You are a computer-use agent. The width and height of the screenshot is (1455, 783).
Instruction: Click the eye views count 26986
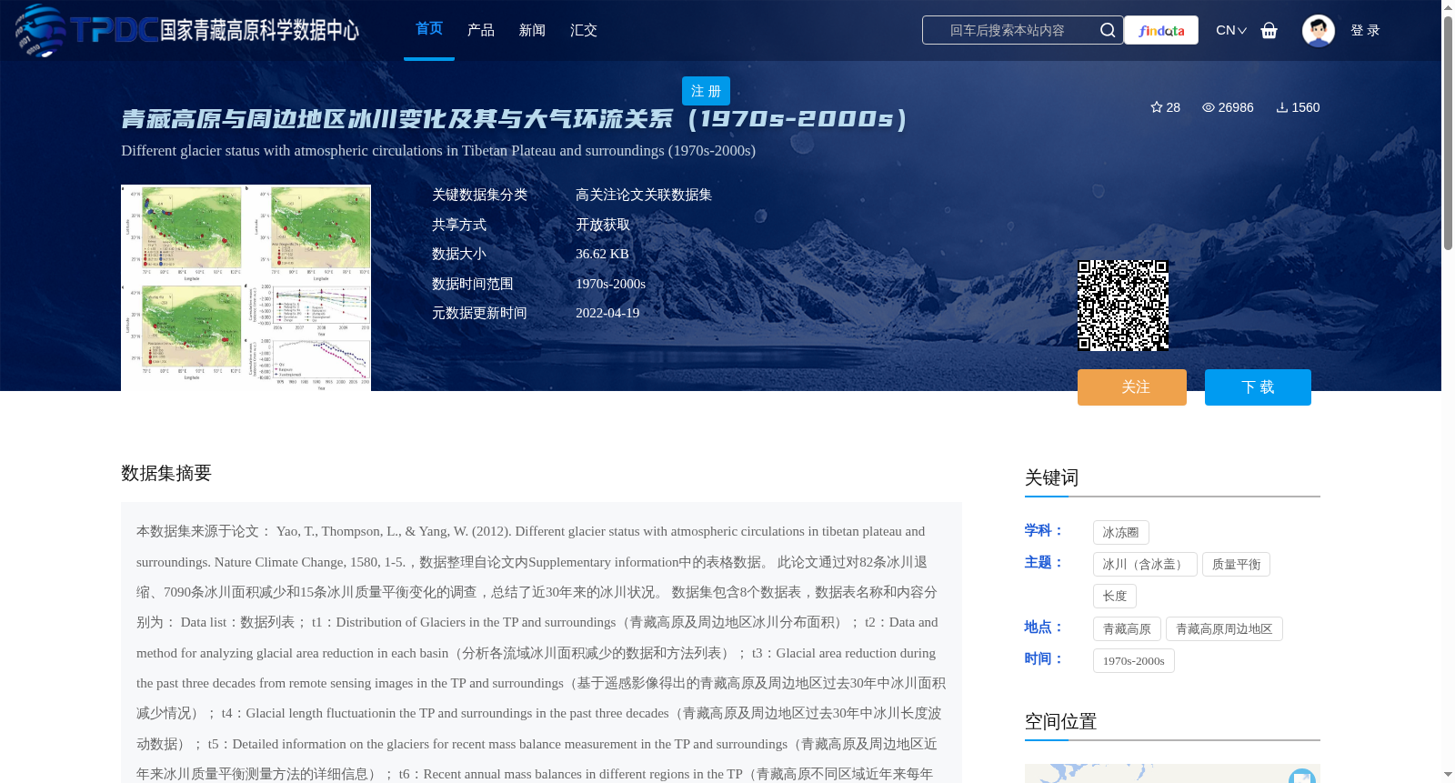(1228, 107)
